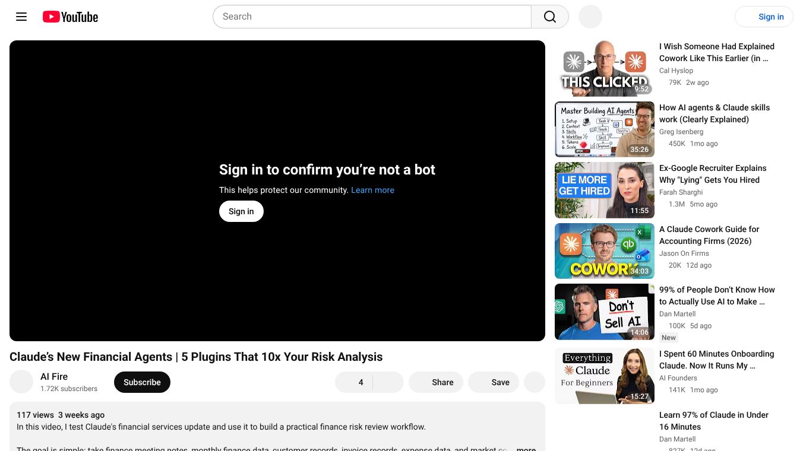Screen dimensions: 803x451
Task: Open 'How AI agents & Claude skills work' title
Action: coord(715,113)
